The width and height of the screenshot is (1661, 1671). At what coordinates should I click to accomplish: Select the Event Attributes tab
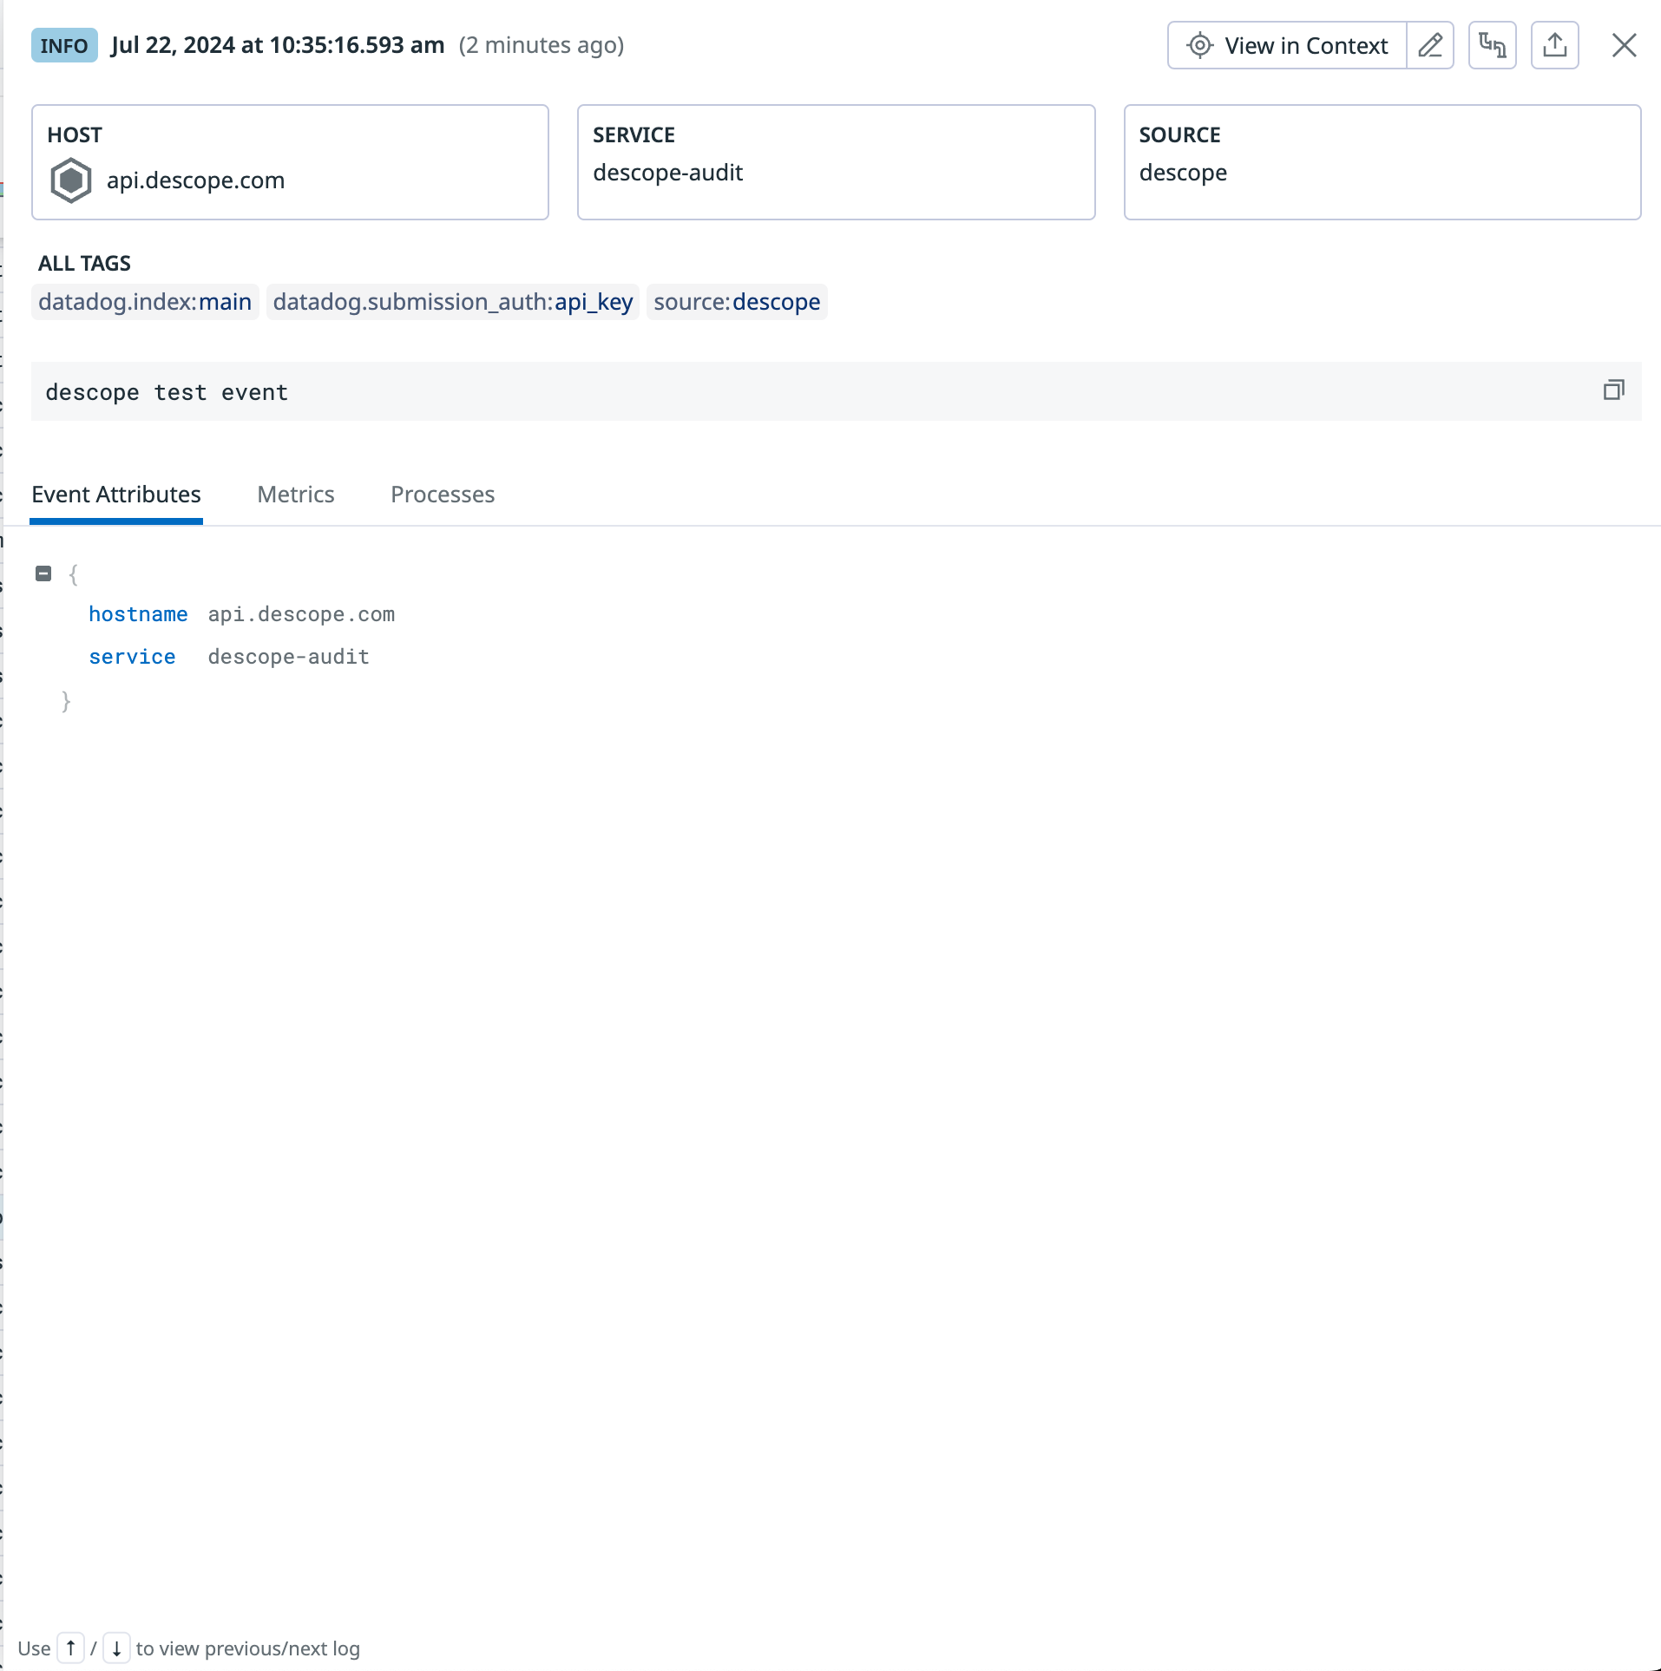tap(116, 494)
